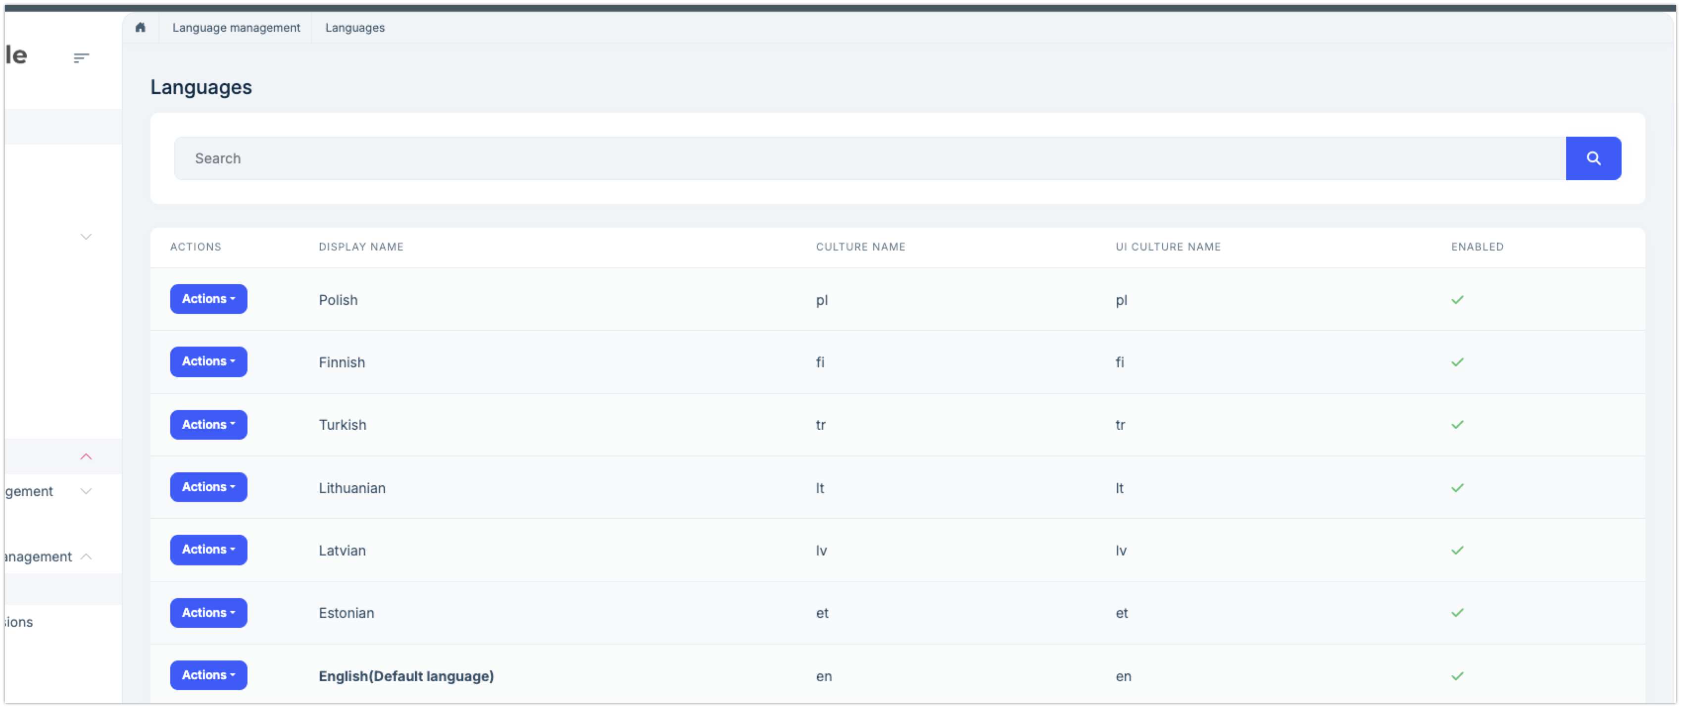Open the Actions dropdown for English
Image resolution: width=1681 pixels, height=708 pixels.
click(208, 675)
